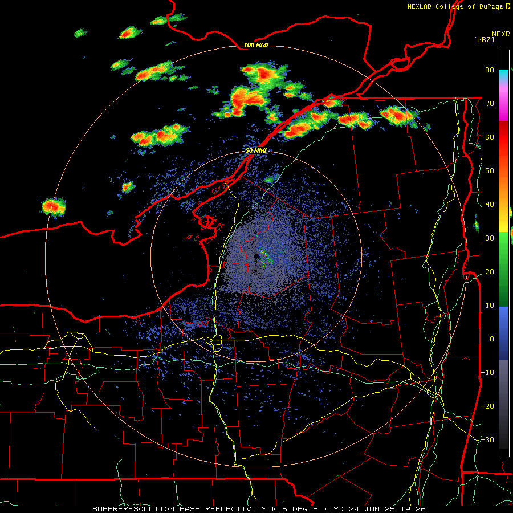Click the "50" value on the dBZ scale

tap(490, 171)
